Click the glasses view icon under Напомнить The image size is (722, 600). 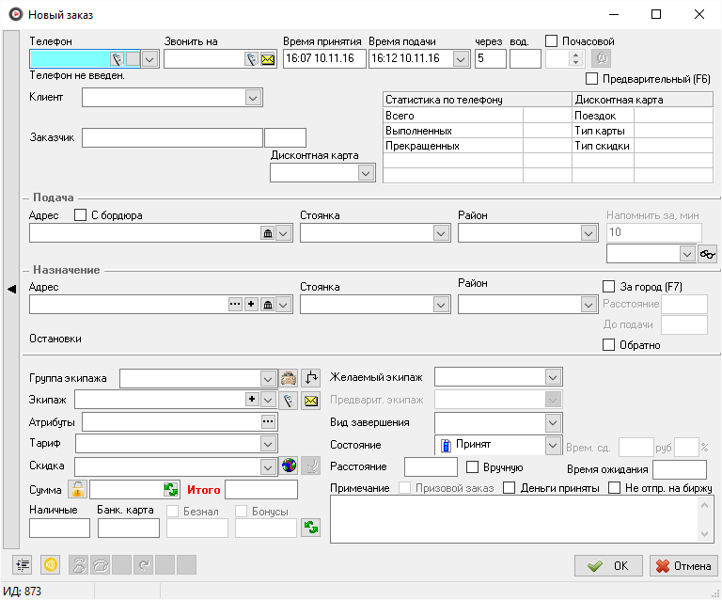pos(707,254)
